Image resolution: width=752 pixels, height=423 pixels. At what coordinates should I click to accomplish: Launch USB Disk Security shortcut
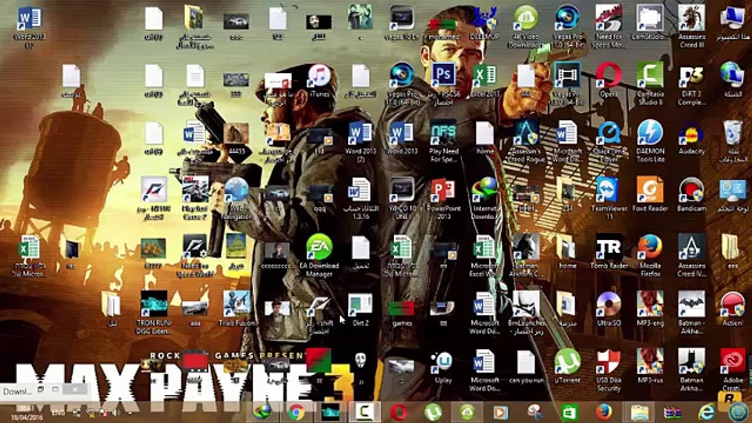click(x=609, y=370)
